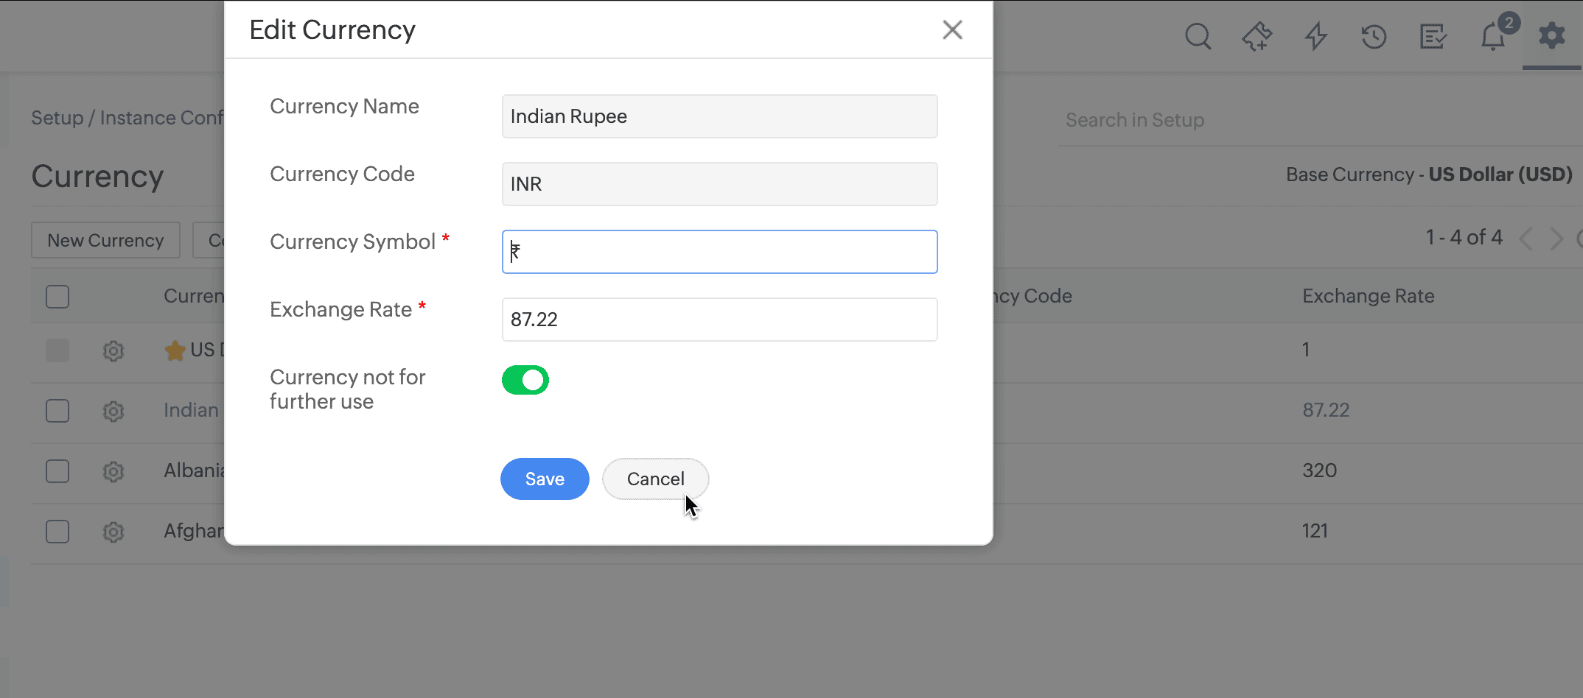The height and width of the screenshot is (698, 1583).
Task: Disable the Currency not for further use toggle
Action: point(525,380)
